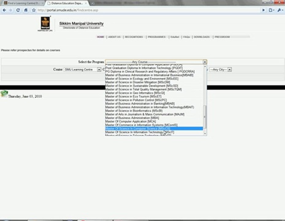Open the EduNxt navigation link

tap(175, 37)
